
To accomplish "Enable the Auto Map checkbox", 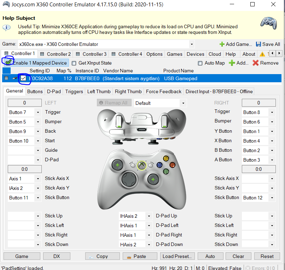I will [200, 63].
